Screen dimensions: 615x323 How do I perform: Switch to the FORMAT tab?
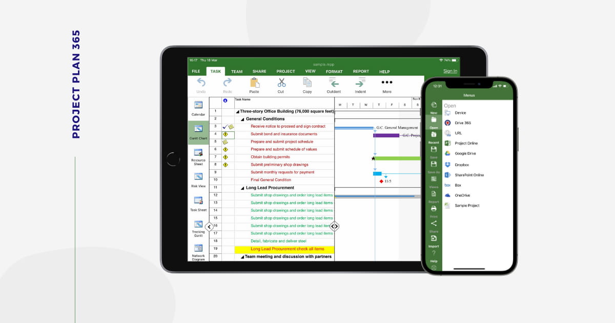tap(334, 71)
